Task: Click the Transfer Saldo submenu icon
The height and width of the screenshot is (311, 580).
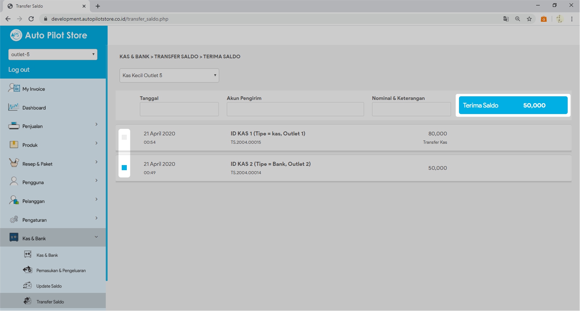Action: (x=28, y=301)
